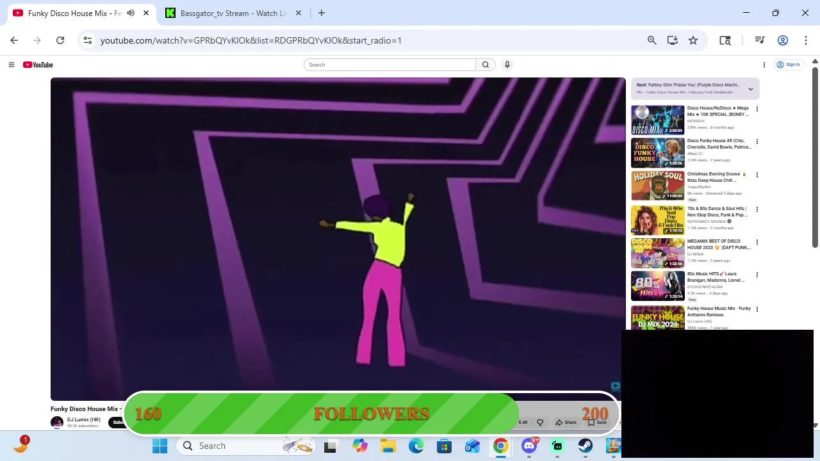
Task: Open the Holiday Soul Christmas Evening Groove thumbnail
Action: (x=658, y=186)
